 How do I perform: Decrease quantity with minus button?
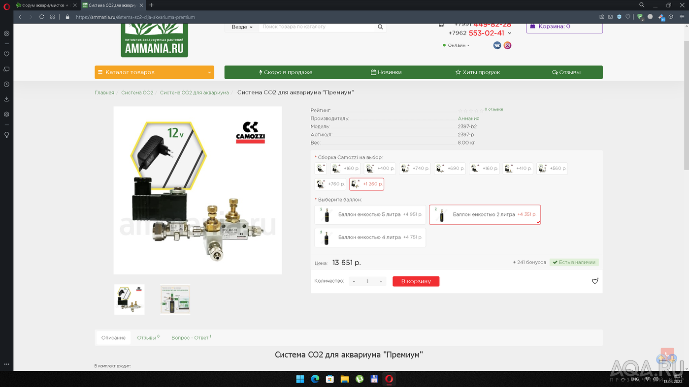click(354, 281)
